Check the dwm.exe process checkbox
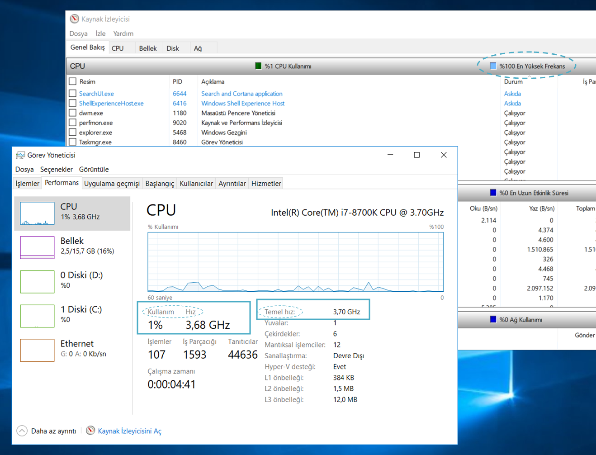The image size is (596, 455). 72,113
